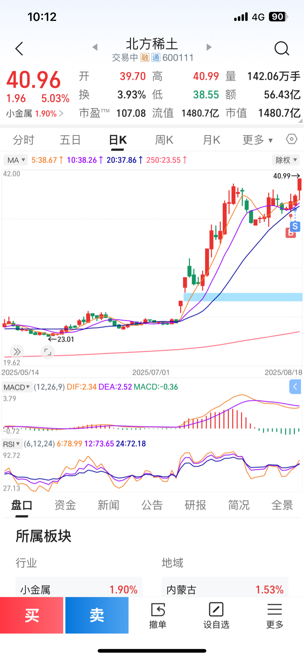The height and width of the screenshot is (659, 304).
Task: Tap the DIF:2.34 value
Action: coord(82,387)
